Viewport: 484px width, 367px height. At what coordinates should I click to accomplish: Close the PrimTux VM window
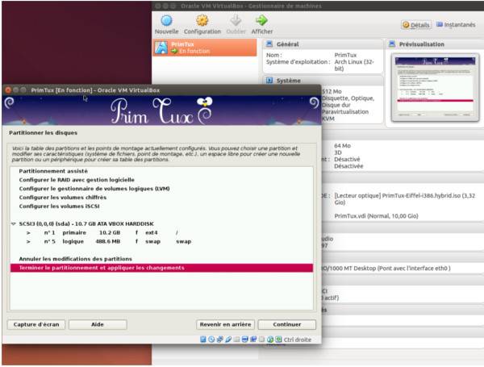[8, 90]
